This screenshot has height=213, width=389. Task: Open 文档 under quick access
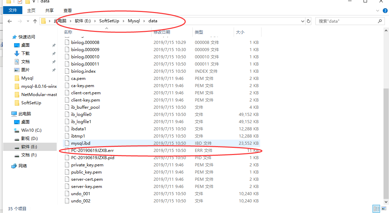pos(25,61)
